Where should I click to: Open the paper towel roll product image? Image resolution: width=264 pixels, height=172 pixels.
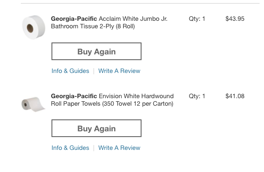point(33,104)
